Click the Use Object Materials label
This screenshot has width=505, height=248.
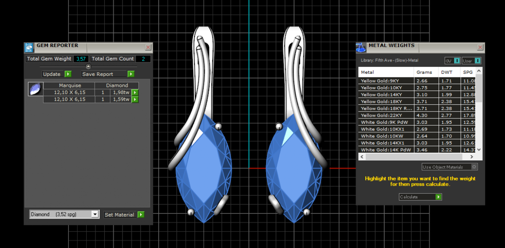(443, 167)
